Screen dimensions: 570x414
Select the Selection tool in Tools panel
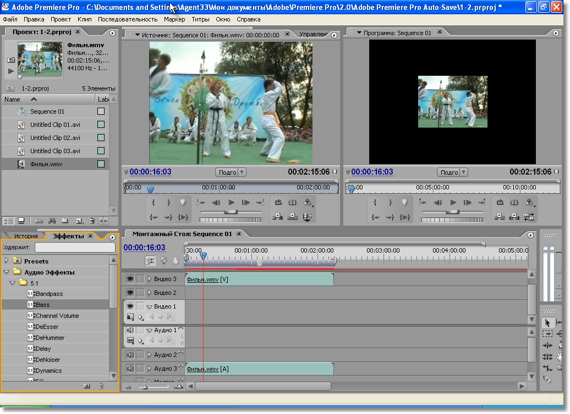547,322
